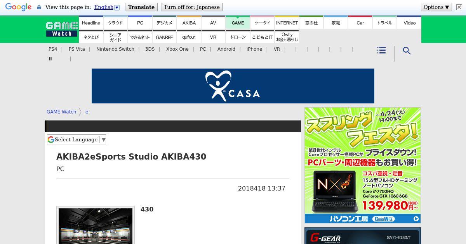Click the secure lock icon beside View this page

39,7
